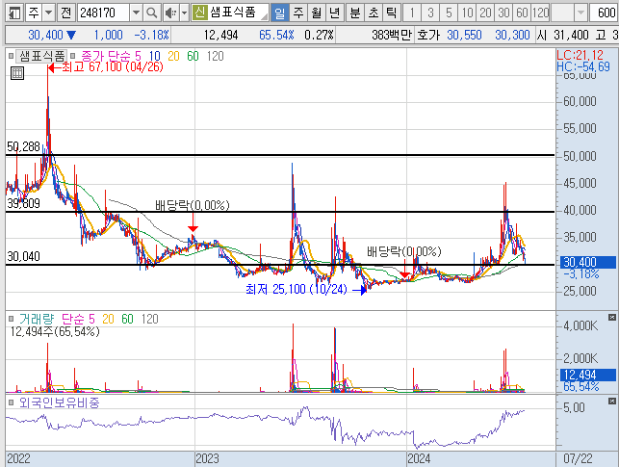Close the volume panel with its X
Screen dimensions: 619x467
click(x=611, y=317)
